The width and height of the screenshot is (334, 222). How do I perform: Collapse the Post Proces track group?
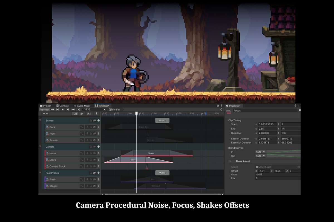point(40,173)
